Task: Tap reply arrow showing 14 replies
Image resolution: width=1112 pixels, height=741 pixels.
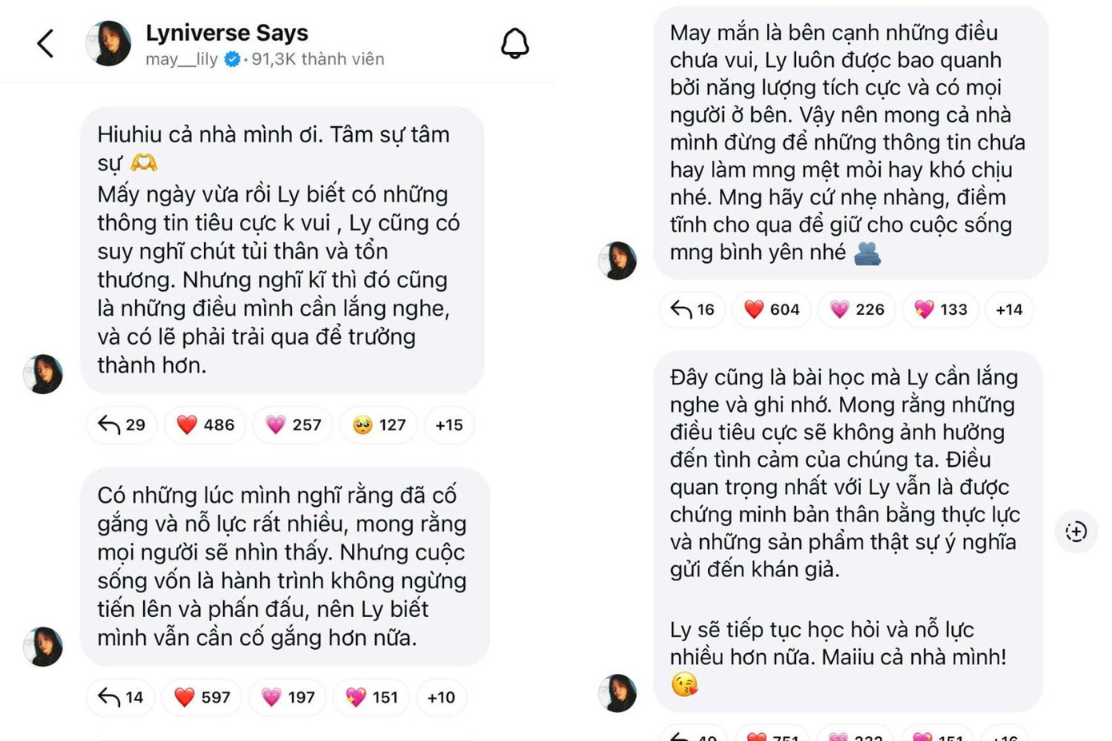Action: coord(121,697)
